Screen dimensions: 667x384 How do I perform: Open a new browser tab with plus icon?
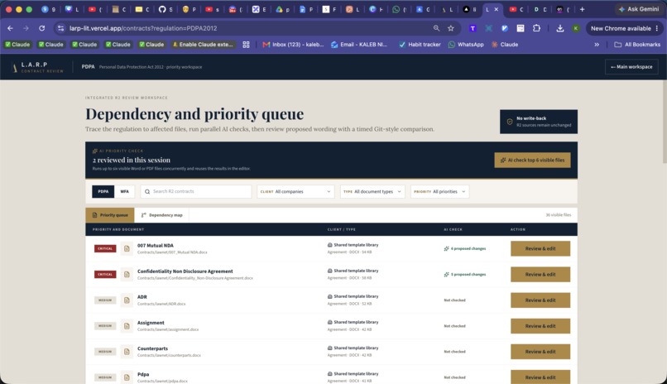pyautogui.click(x=582, y=9)
